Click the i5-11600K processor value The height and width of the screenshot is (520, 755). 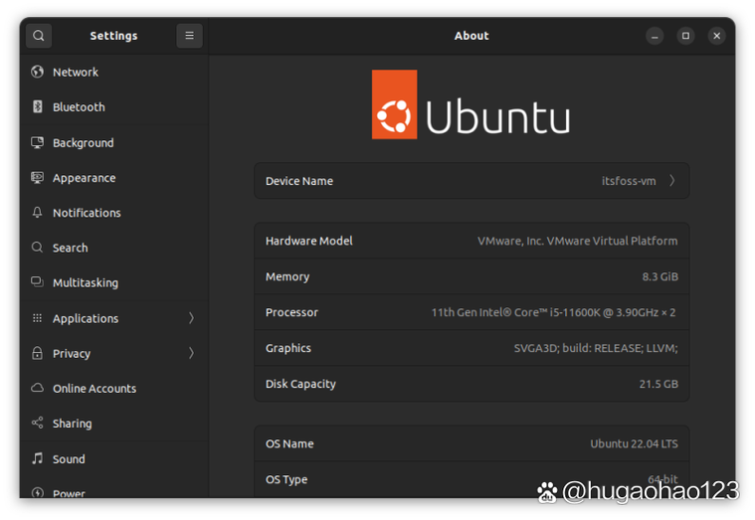point(553,312)
